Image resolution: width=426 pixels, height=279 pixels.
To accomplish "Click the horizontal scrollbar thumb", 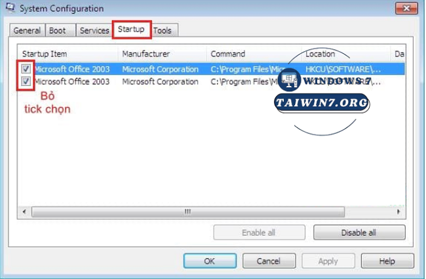I will click(187, 211).
